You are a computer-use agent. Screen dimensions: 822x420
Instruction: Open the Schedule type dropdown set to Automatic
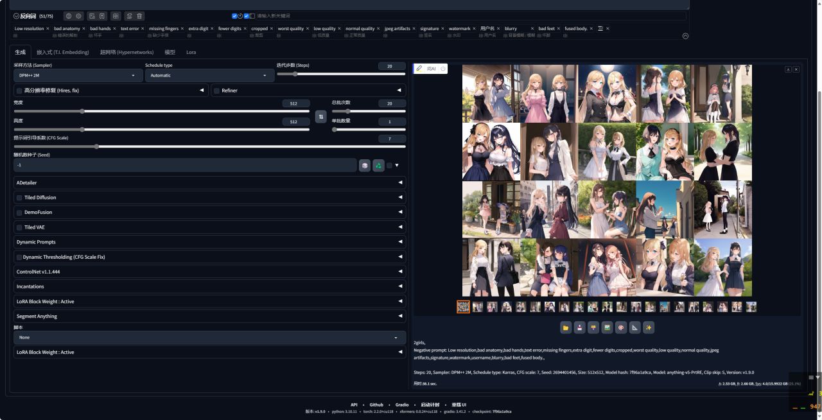point(209,75)
